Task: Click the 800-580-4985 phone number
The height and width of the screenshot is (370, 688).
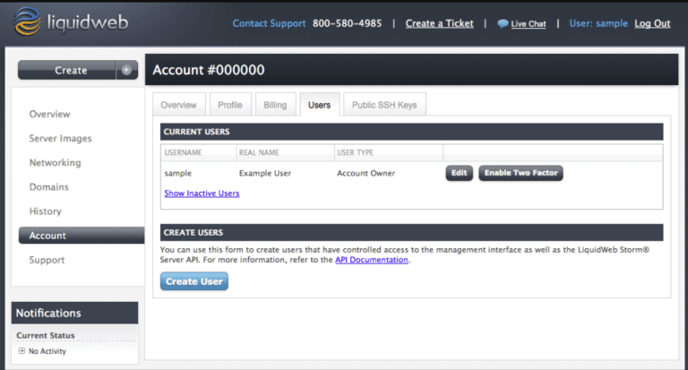Action: click(x=347, y=23)
